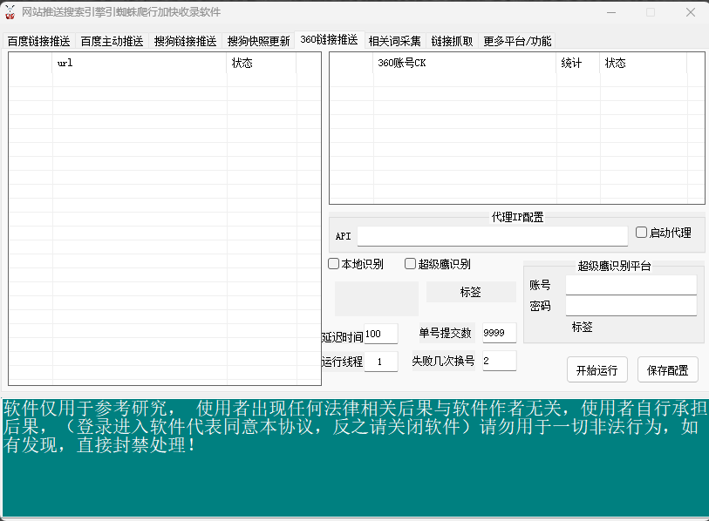Open the 相关词采集 tab

(394, 41)
